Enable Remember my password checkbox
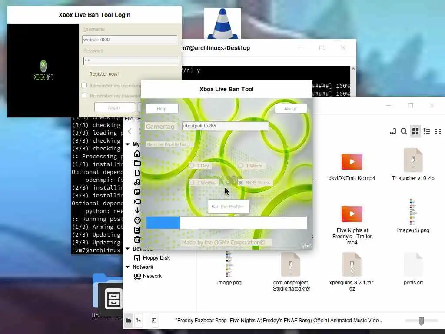Viewport: 445px width, 334px height. [x=85, y=95]
